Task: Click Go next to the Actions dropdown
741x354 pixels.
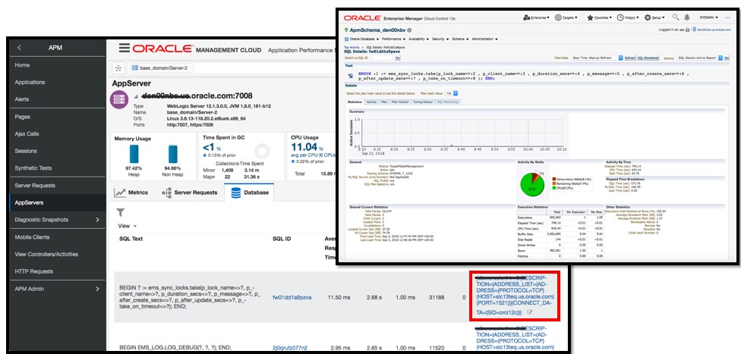Action: 727,58
